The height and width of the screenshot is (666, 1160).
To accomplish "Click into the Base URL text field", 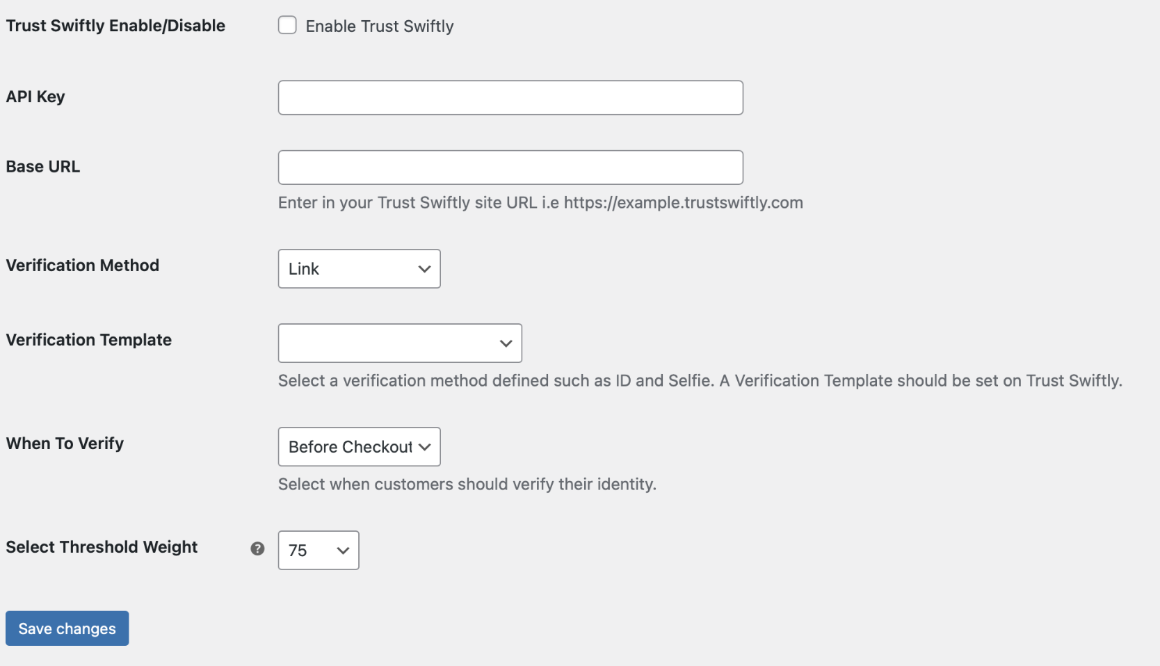I will click(x=510, y=168).
